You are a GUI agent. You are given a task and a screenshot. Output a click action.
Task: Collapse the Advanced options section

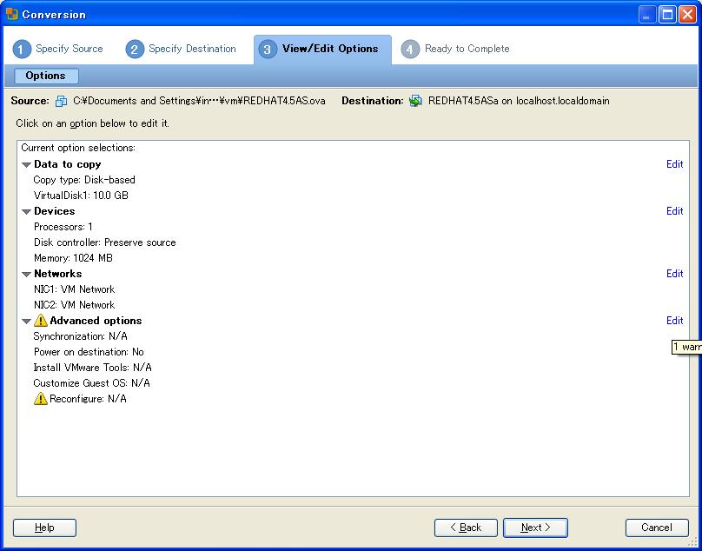(x=26, y=322)
